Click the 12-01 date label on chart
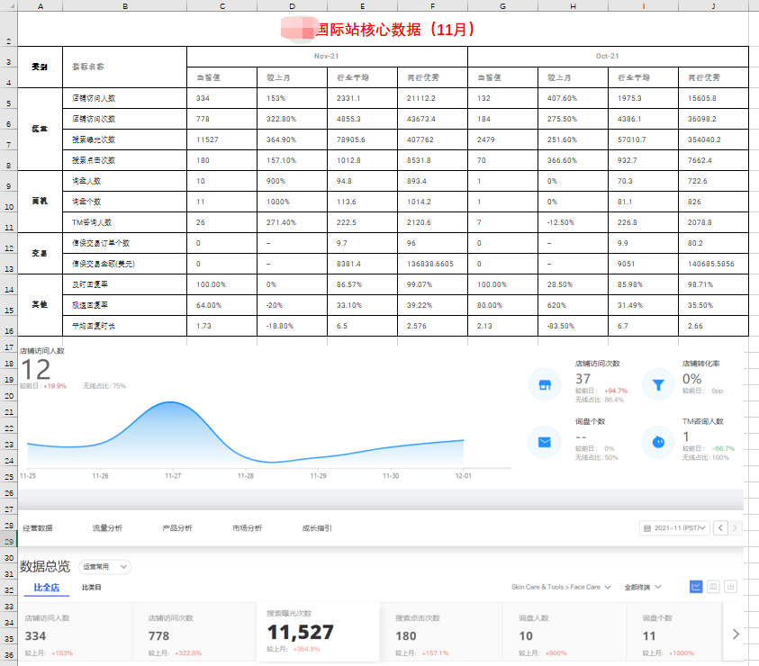The width and height of the screenshot is (759, 666). [464, 476]
